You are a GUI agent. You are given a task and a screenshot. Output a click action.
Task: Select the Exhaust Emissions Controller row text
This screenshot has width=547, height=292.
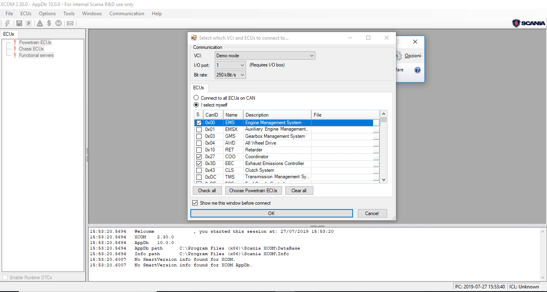click(x=275, y=163)
